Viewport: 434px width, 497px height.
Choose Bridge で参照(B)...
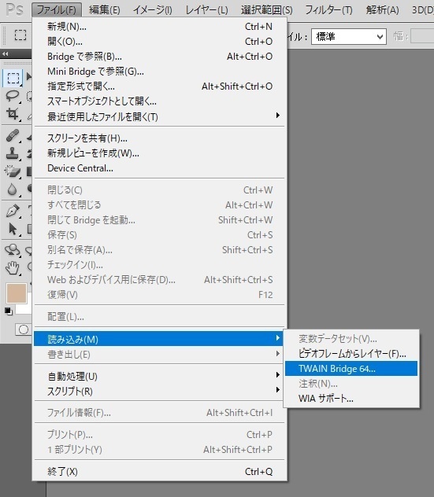tap(160, 56)
